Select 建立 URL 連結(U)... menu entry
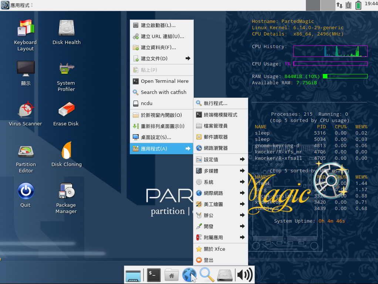378x284 pixels. 162,36
